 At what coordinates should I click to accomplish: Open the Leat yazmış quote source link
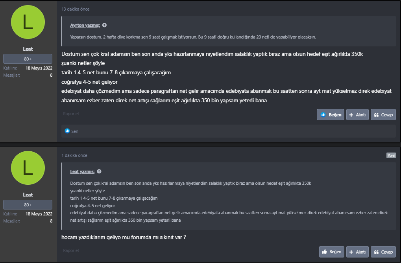point(82,171)
